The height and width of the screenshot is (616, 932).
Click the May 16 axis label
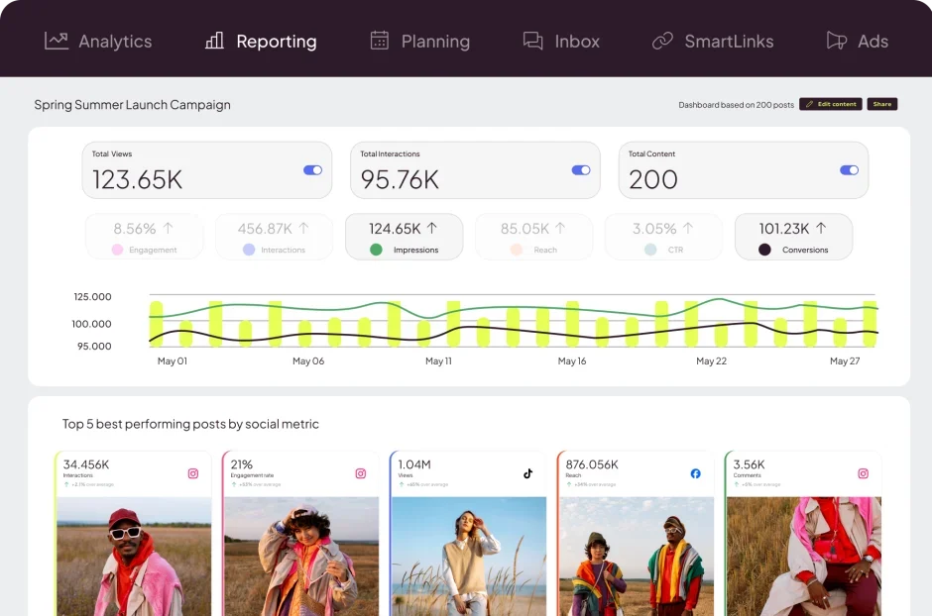(572, 360)
